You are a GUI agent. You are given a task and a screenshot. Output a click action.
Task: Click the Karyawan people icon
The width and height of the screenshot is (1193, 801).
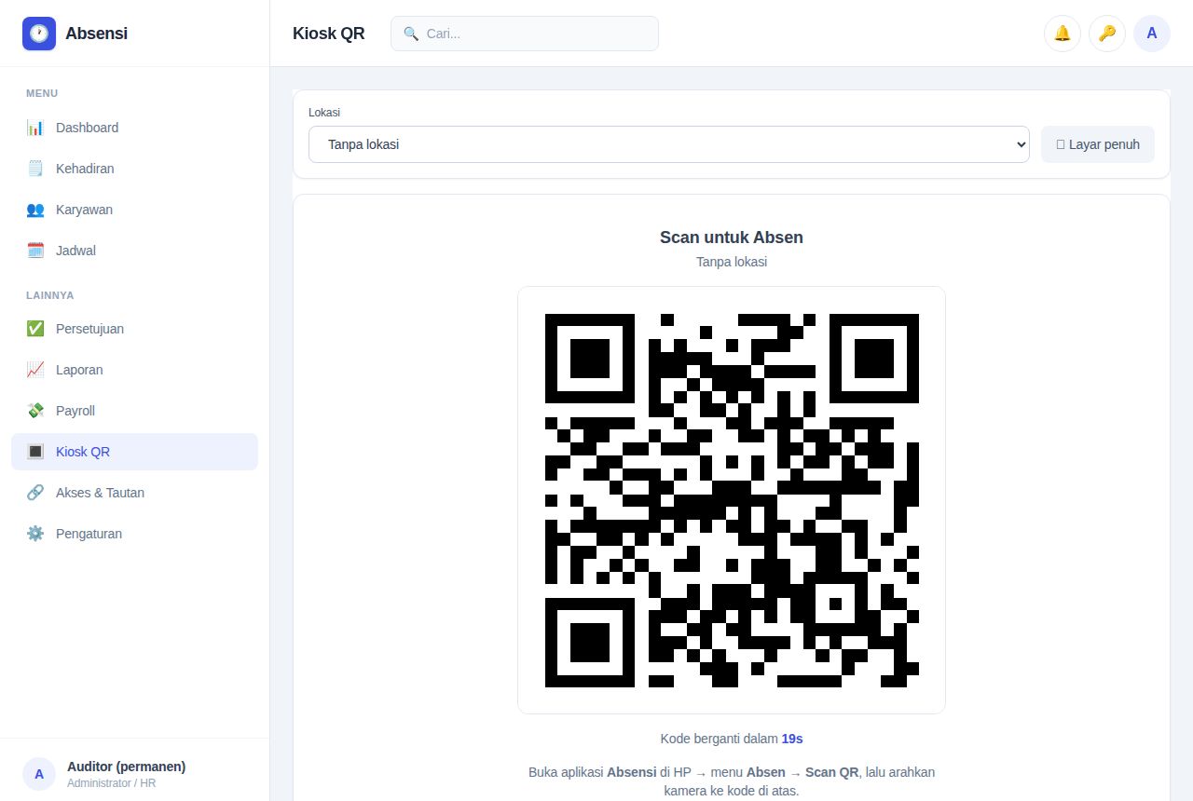35,210
